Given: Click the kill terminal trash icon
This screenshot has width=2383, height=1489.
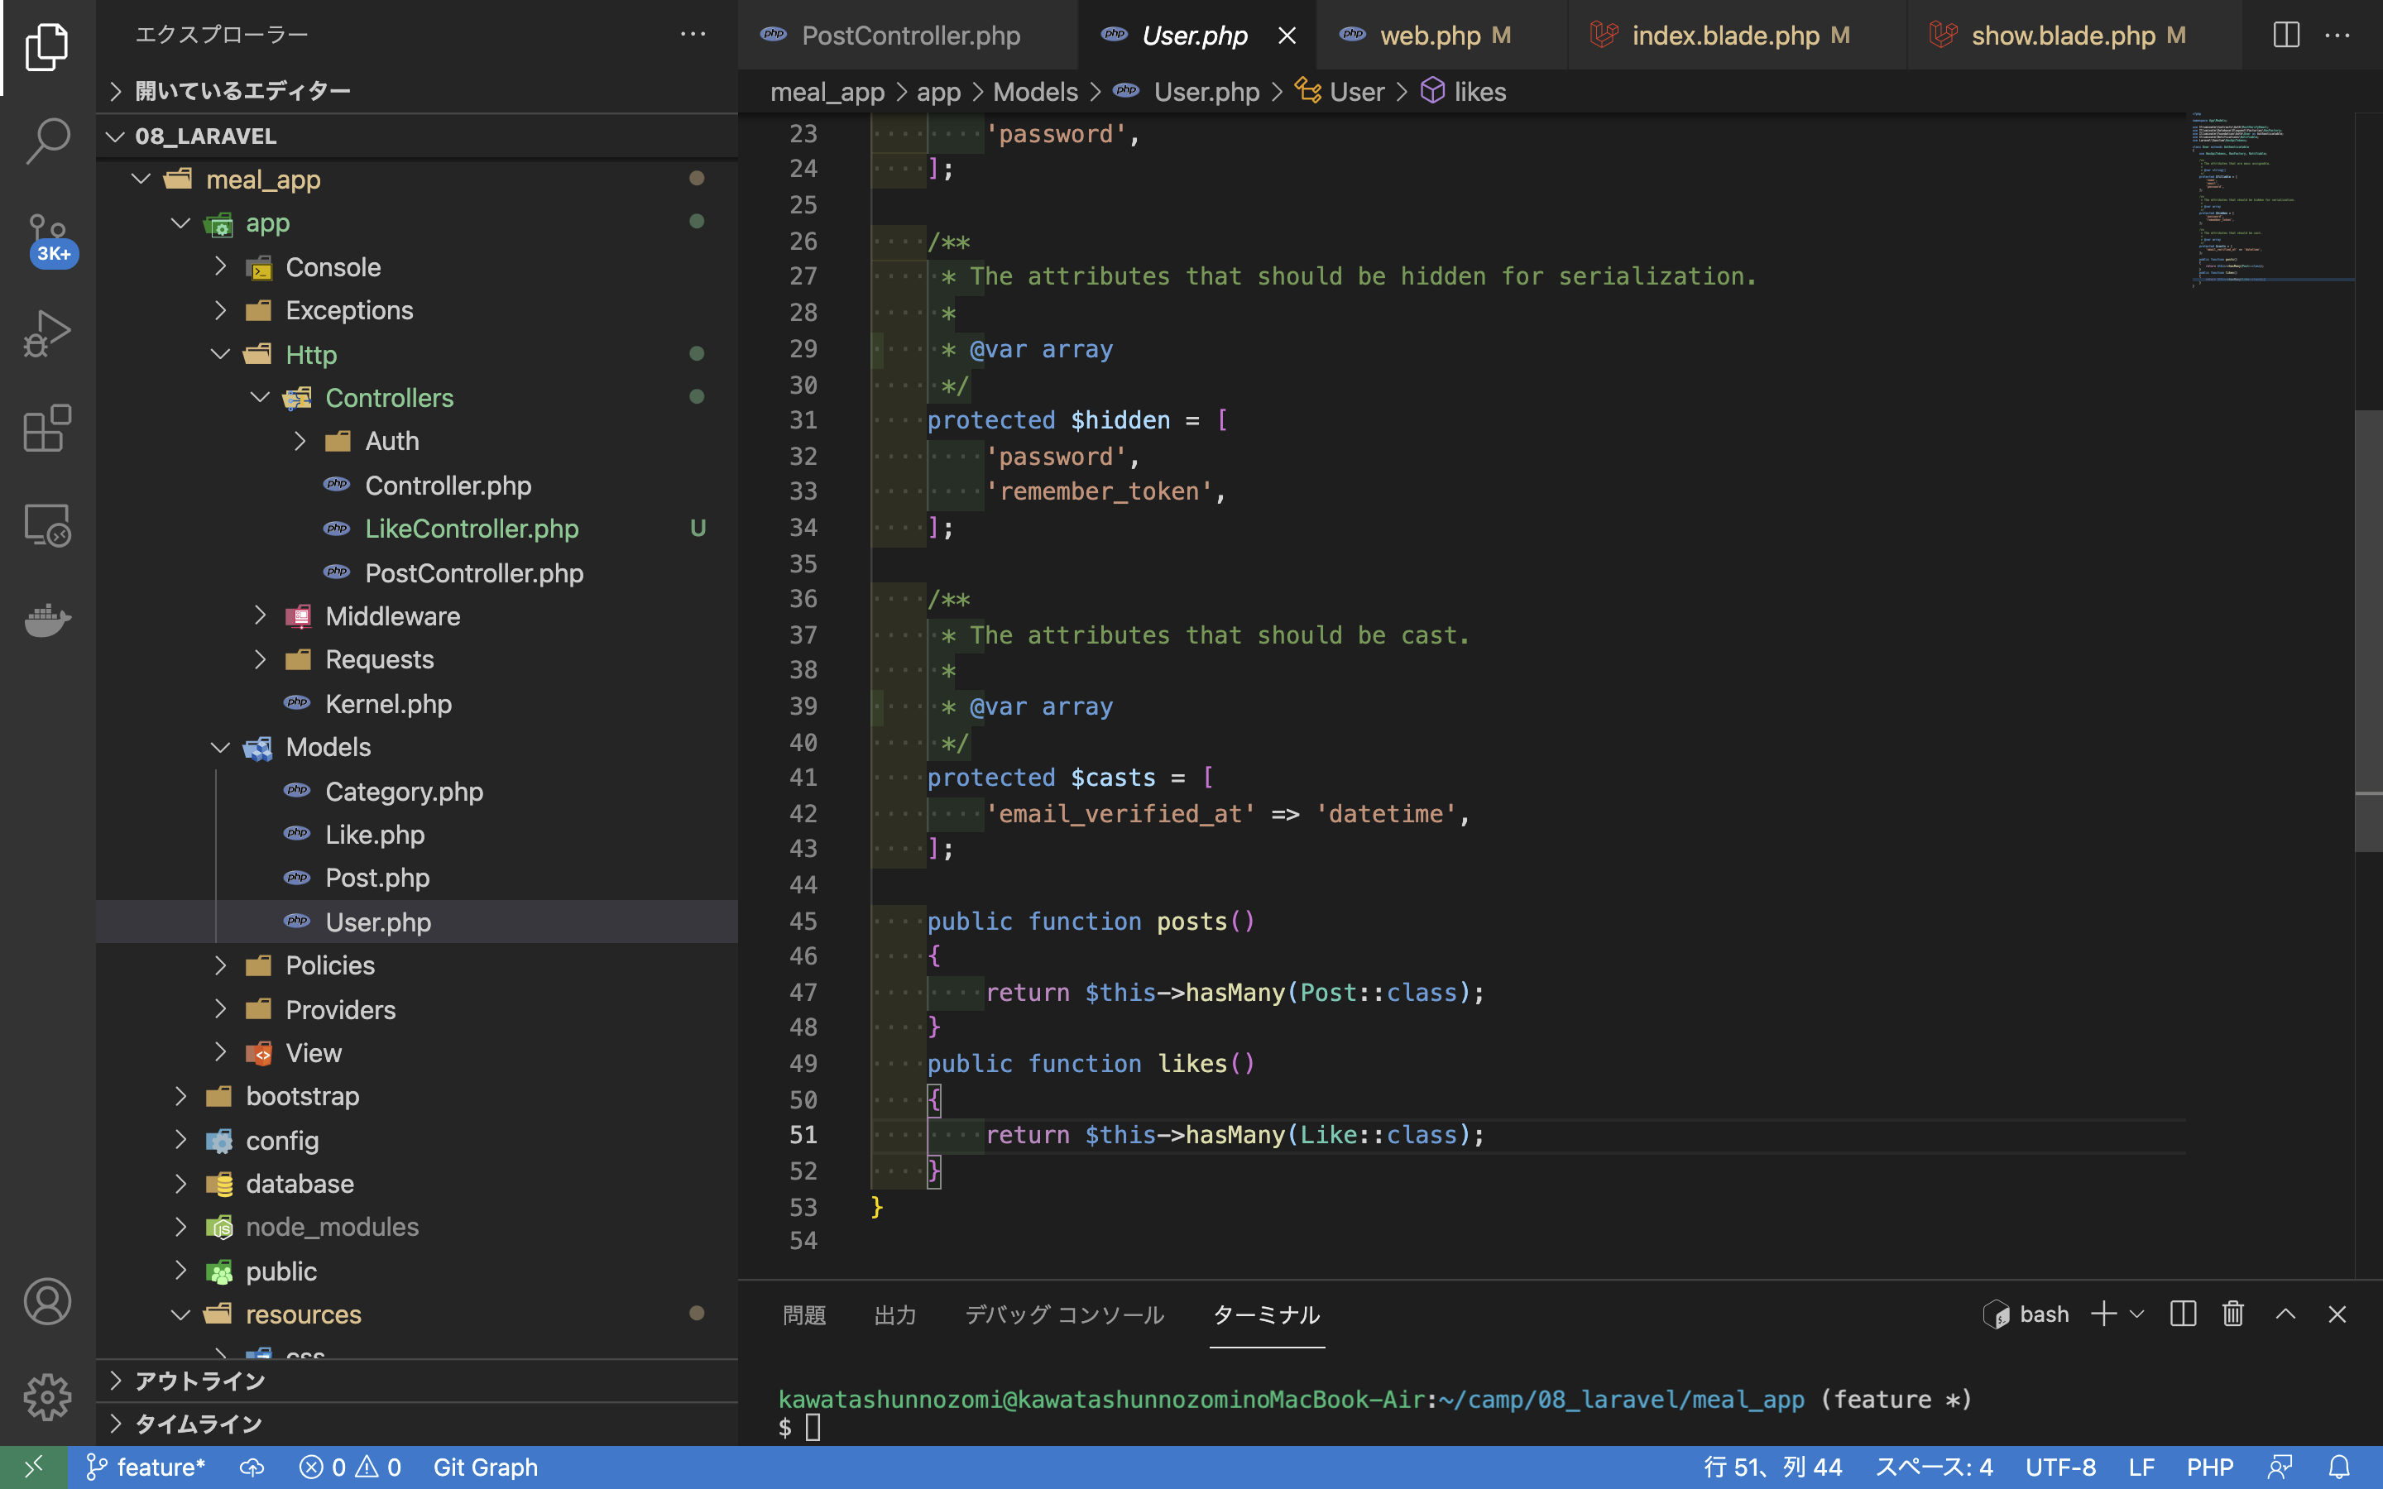Looking at the screenshot, I should (2232, 1314).
